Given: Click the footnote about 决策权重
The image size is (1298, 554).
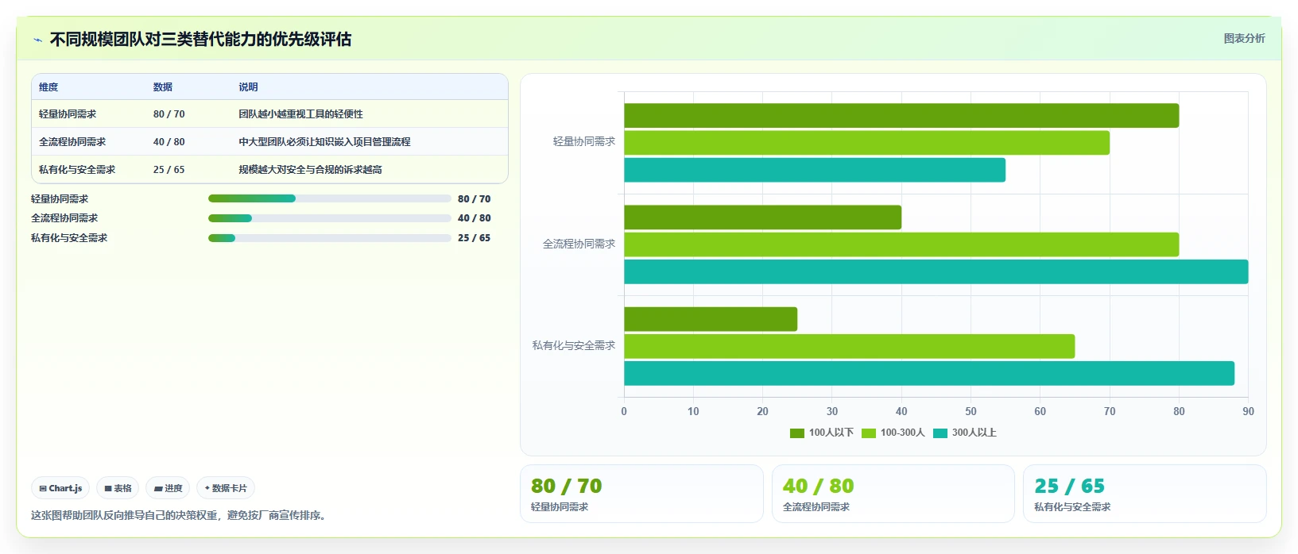Looking at the screenshot, I should pyautogui.click(x=179, y=515).
